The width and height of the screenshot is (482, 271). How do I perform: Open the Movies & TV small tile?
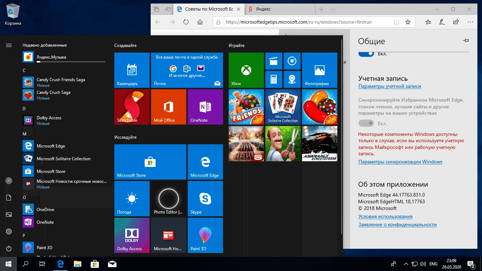point(273,61)
